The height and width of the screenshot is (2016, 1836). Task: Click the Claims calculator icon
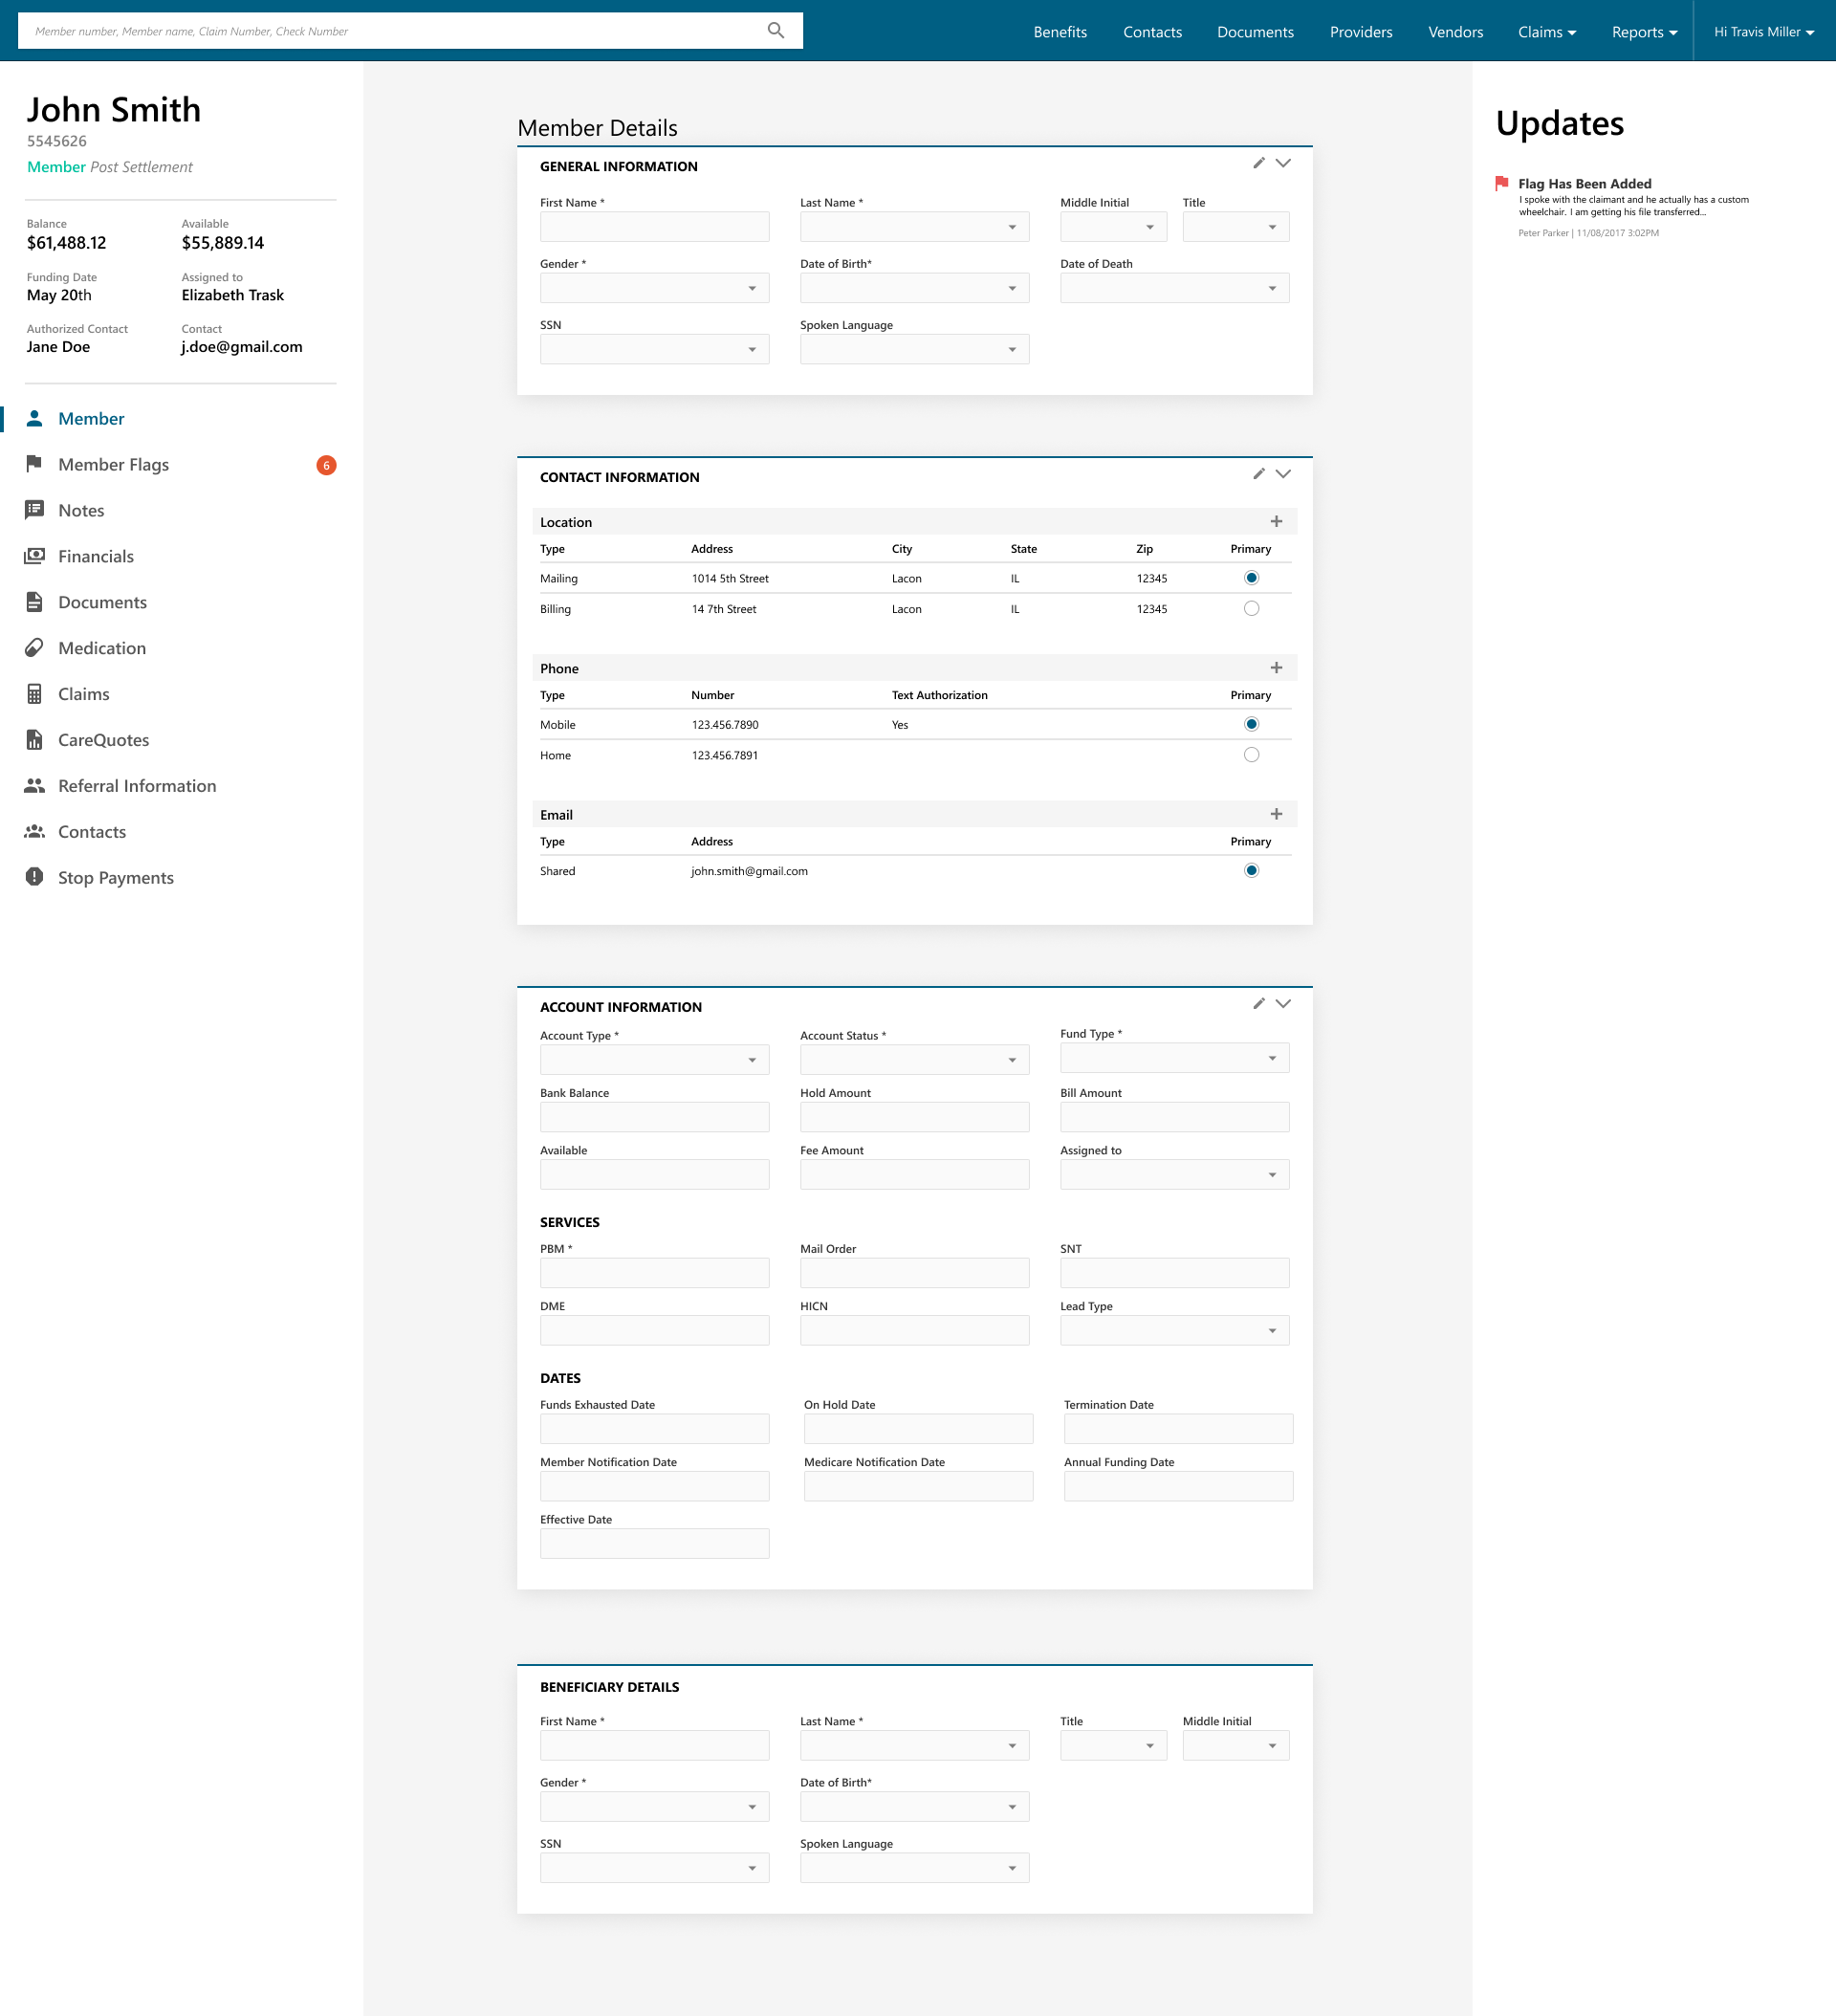[x=34, y=693]
